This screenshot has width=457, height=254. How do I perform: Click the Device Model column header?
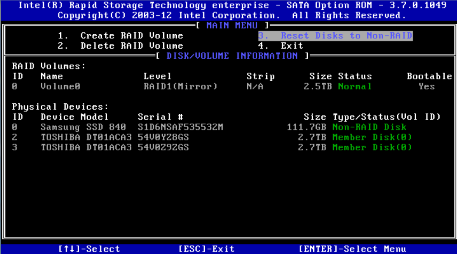tap(74, 117)
